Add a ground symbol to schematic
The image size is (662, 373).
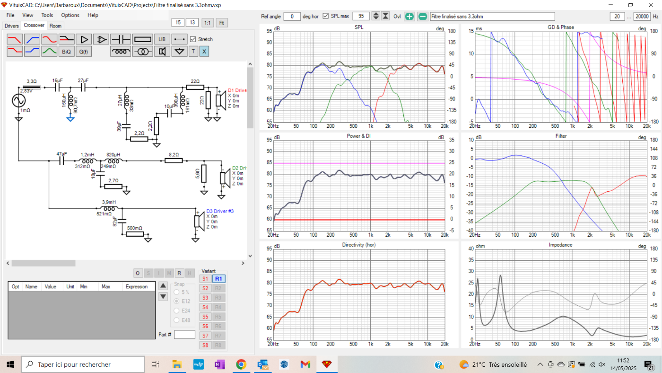[179, 52]
